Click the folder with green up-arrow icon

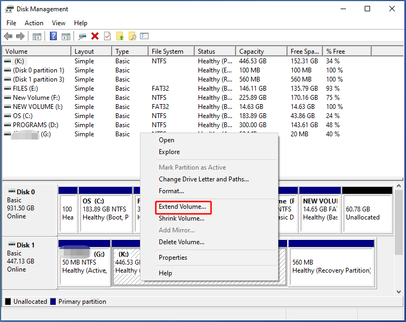[120, 36]
